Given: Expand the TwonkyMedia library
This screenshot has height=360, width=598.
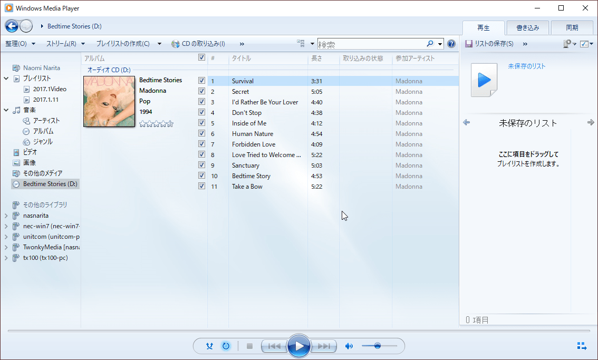Looking at the screenshot, I should click(6, 247).
